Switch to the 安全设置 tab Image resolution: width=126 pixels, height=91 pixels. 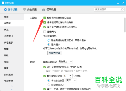click(x=30, y=10)
